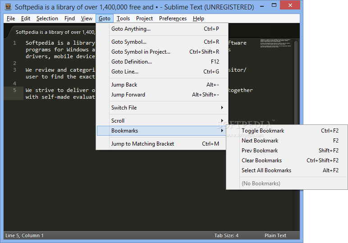
Task: Minimize the Sublime Text window
Action: coord(262,5)
